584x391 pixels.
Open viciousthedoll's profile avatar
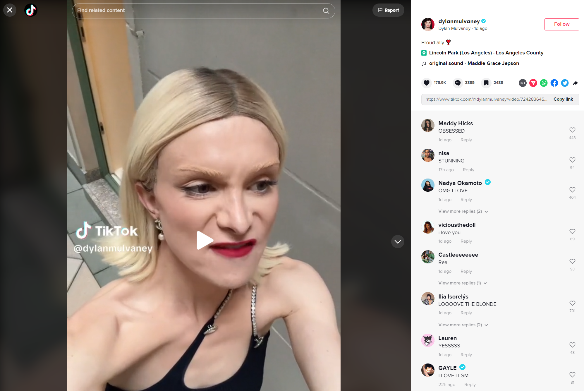point(428,227)
